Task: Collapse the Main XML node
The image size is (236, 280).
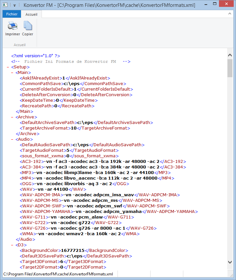Action: click(12, 73)
